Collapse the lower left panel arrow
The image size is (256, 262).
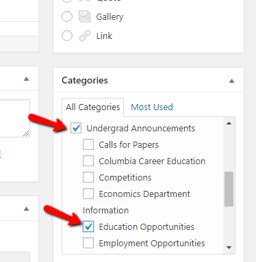[27, 209]
